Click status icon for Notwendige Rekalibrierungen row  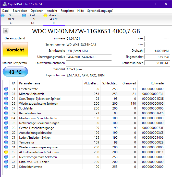(x=6, y=123)
